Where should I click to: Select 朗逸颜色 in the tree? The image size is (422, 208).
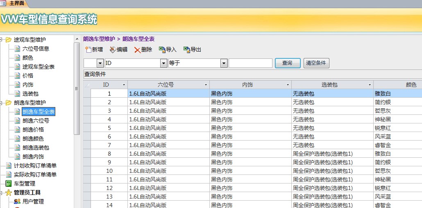pos(33,139)
